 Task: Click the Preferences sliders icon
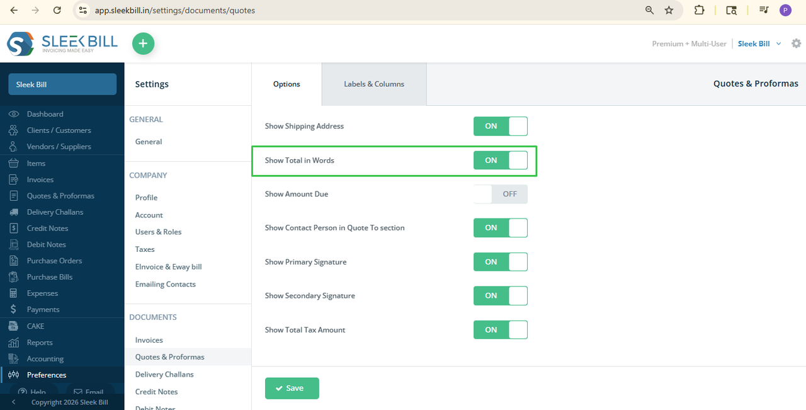click(13, 375)
